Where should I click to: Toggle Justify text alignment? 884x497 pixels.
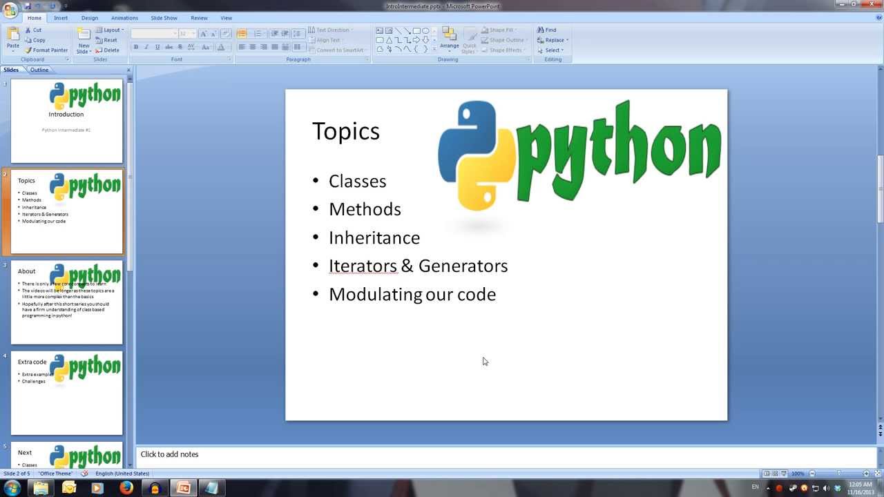[x=275, y=47]
